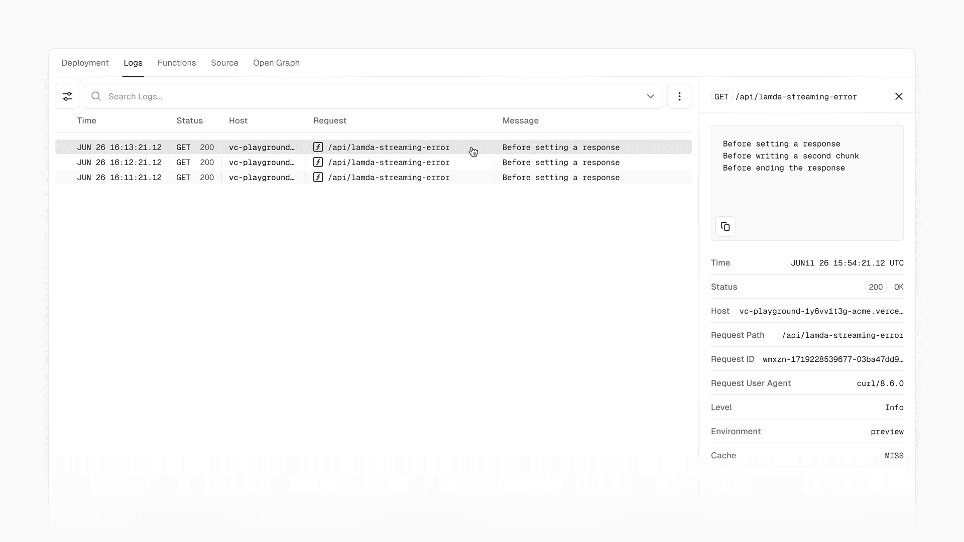This screenshot has height=542, width=964.
Task: Go to the Source tab
Action: pos(224,63)
